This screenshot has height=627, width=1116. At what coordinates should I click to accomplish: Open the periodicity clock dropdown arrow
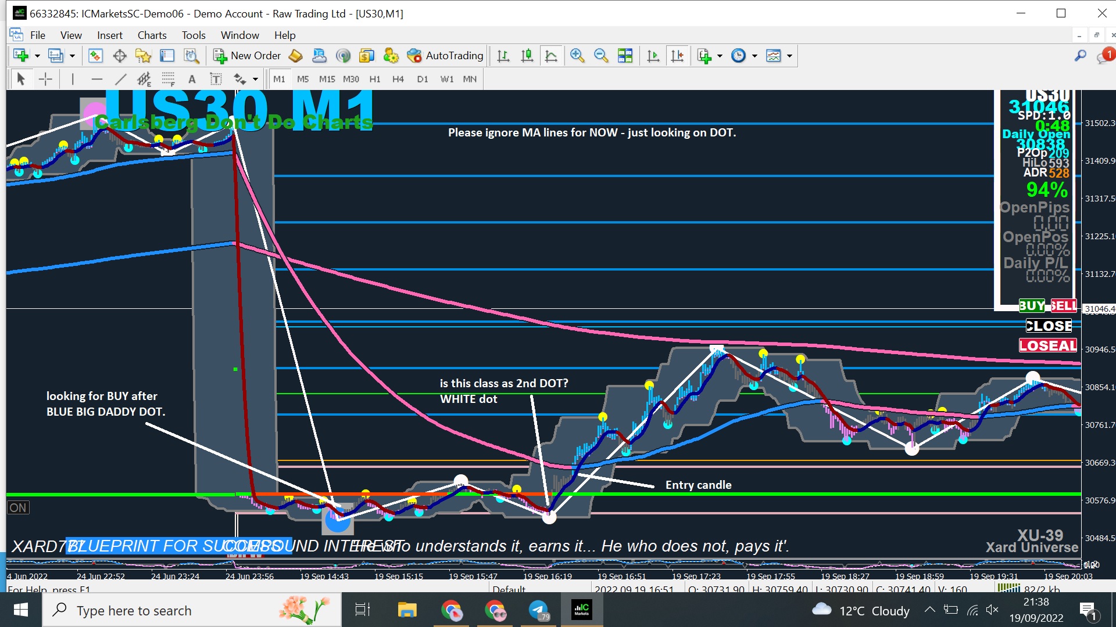754,56
